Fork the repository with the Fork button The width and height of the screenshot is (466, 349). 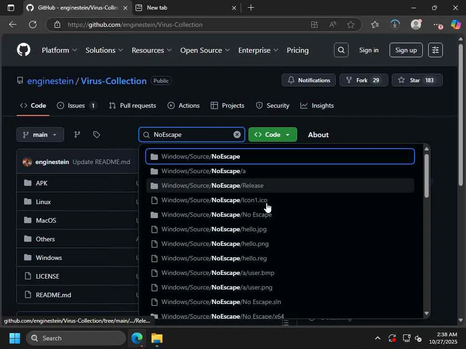pos(364,80)
